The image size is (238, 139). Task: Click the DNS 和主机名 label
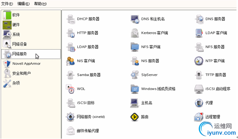point(153,19)
